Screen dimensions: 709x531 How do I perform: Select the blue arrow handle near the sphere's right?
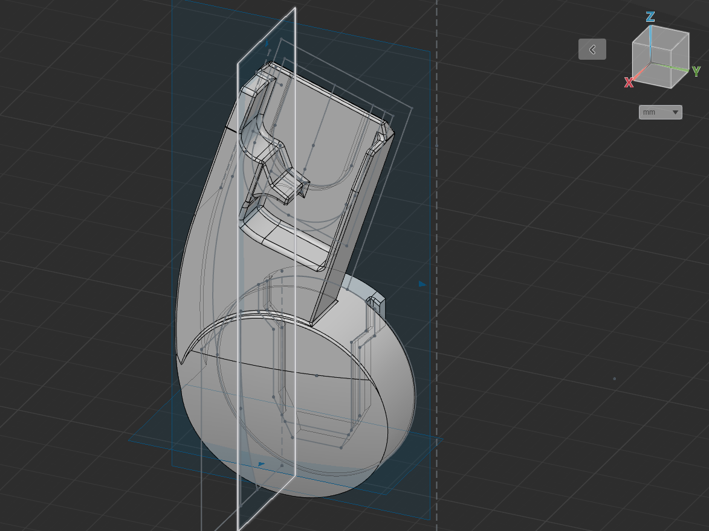pos(422,284)
